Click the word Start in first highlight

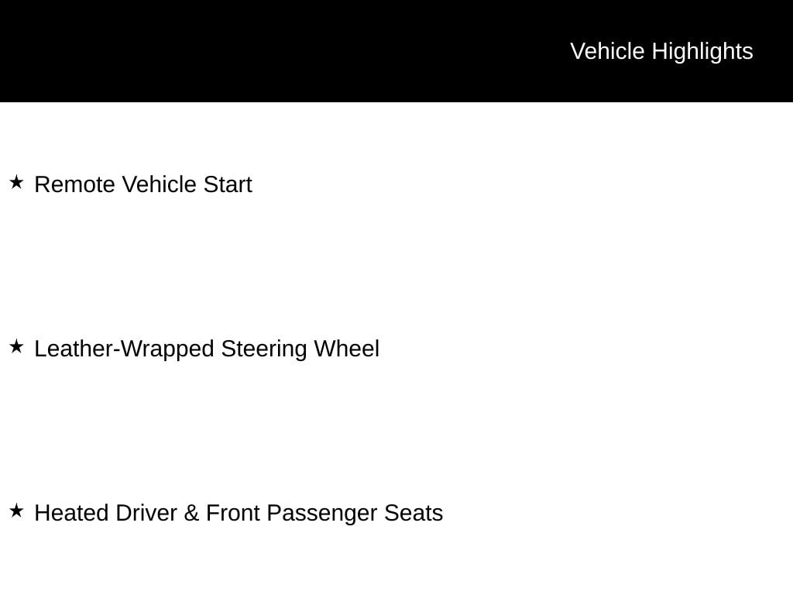228,184
